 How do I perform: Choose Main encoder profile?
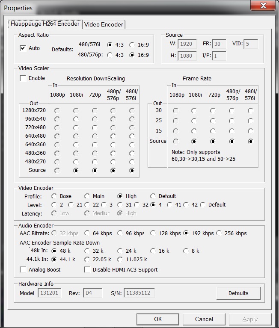[x=87, y=196]
